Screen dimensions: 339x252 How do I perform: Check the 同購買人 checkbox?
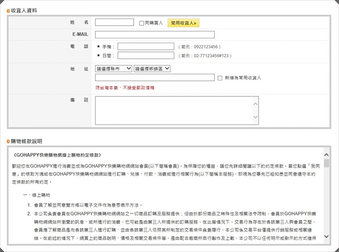coord(141,23)
